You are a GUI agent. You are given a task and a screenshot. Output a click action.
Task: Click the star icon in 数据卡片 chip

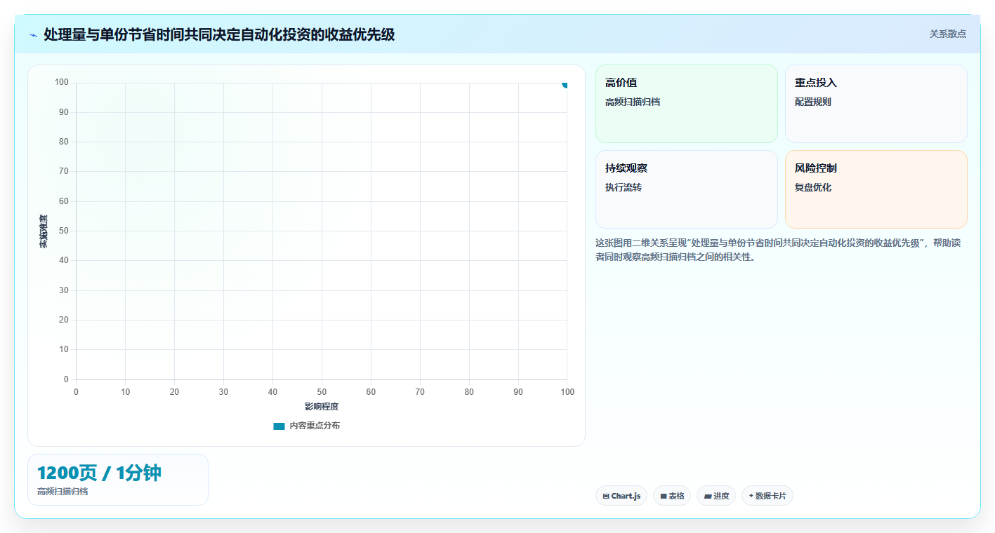751,496
